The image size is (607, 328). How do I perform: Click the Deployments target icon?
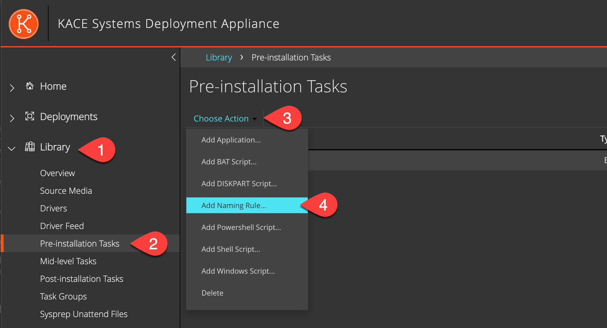29,116
